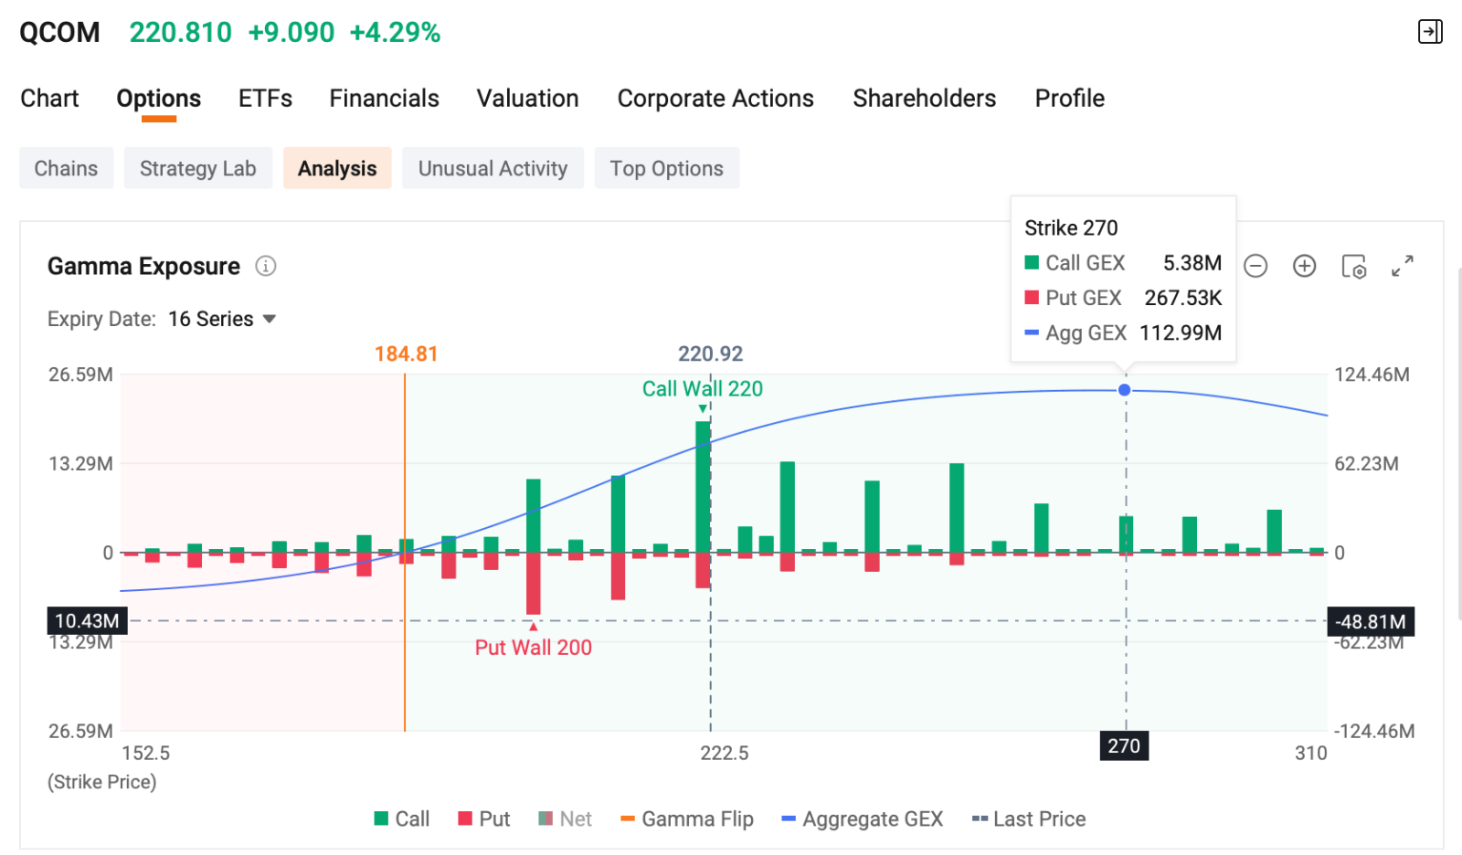Open Gamma Exposure info tooltip icon
The width and height of the screenshot is (1462, 855).
[x=265, y=266]
